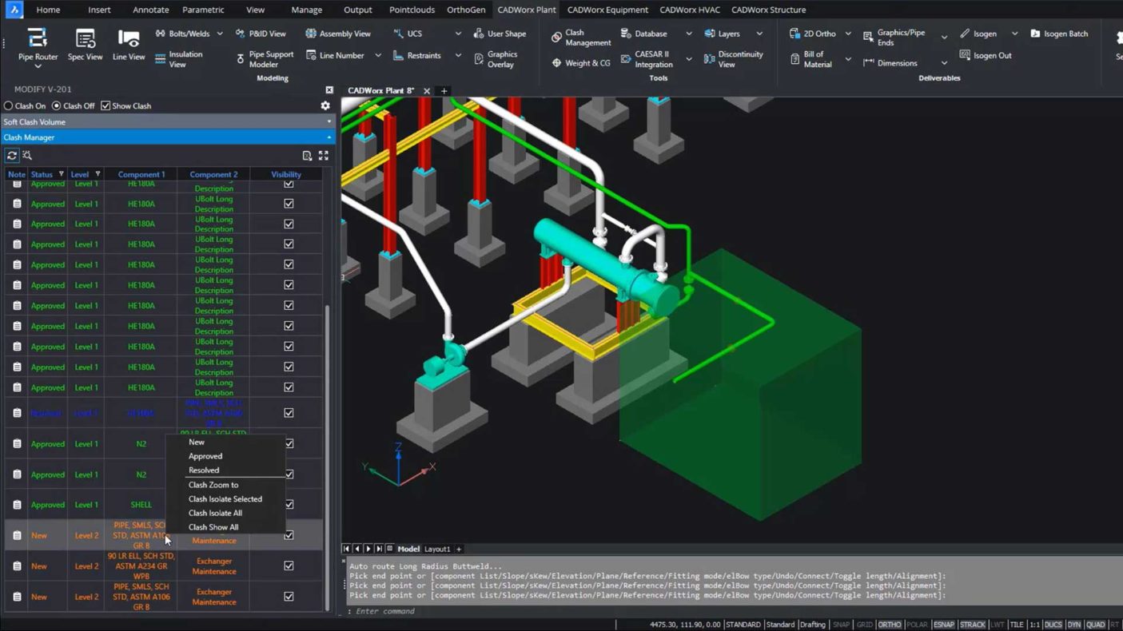Open P&ID View
Image resolution: width=1123 pixels, height=631 pixels.
point(261,34)
